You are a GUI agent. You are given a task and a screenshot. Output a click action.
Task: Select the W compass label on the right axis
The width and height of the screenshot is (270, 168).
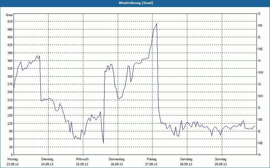tap(260, 84)
